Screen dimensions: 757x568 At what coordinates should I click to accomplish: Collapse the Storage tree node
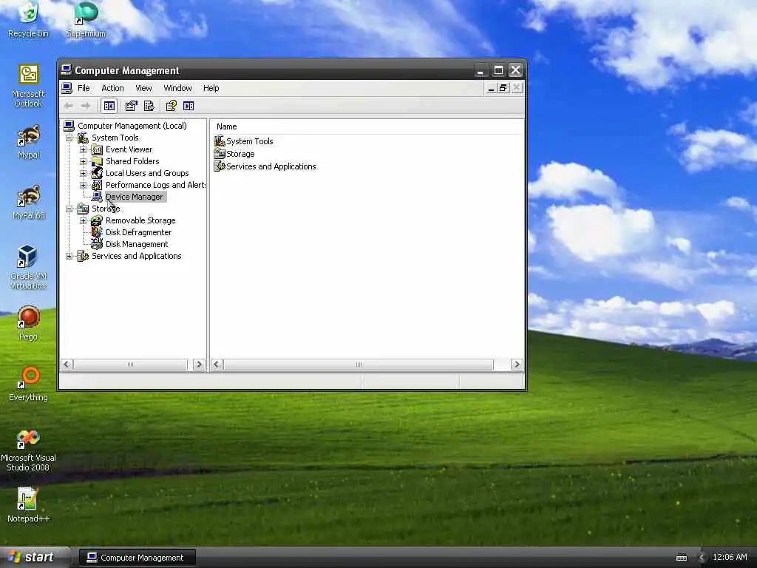[x=69, y=209]
